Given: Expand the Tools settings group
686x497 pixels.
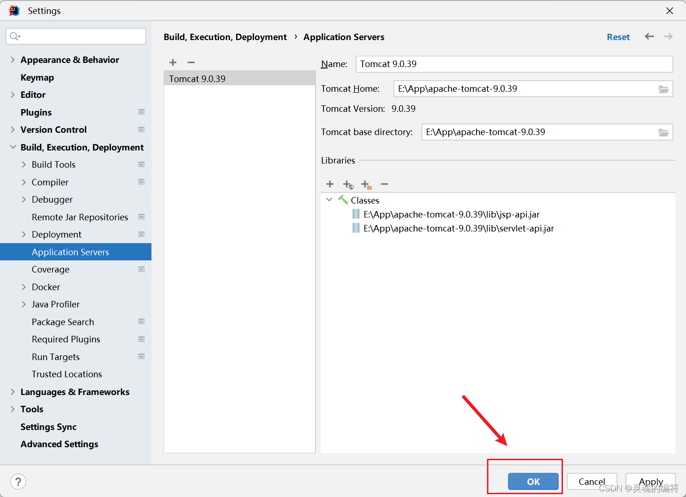Looking at the screenshot, I should click(13, 409).
